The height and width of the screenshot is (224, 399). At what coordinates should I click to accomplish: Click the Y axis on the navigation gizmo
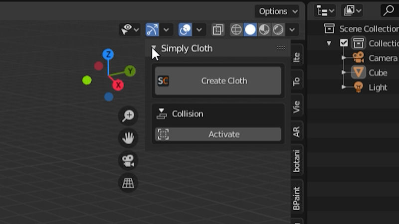tap(130, 71)
